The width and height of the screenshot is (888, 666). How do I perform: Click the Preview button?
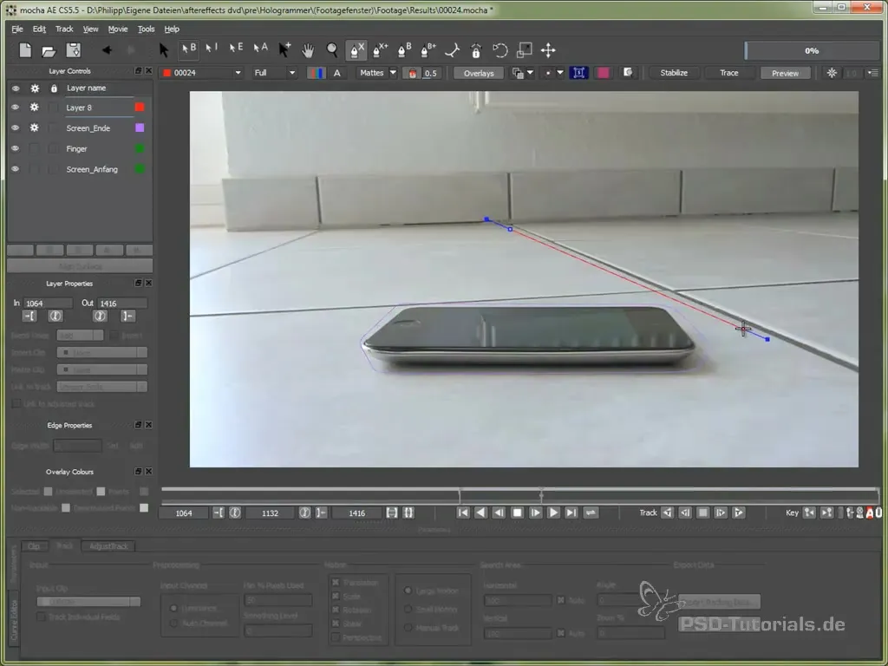[785, 73]
